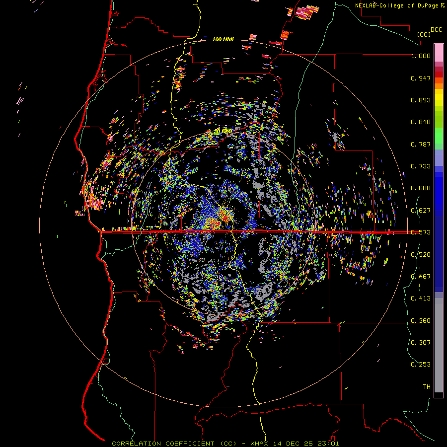Select the 0.573 scale value
The height and width of the screenshot is (447, 447).
click(x=421, y=232)
